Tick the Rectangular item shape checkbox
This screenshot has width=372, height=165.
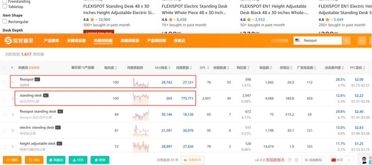pyautogui.click(x=5, y=22)
